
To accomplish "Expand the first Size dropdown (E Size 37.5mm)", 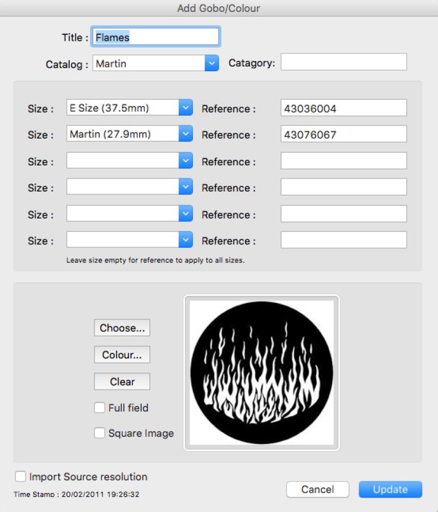I will pyautogui.click(x=185, y=108).
